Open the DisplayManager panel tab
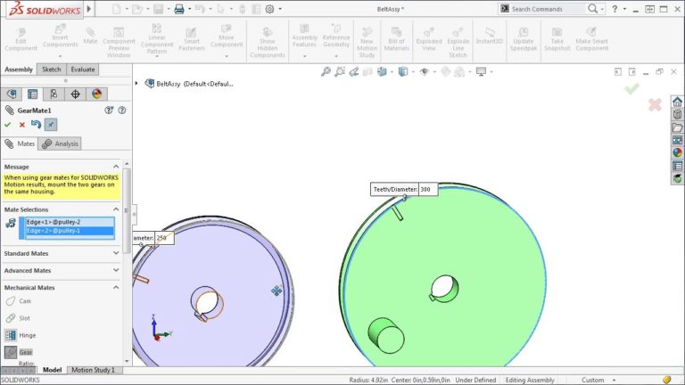The image size is (685, 385). 95,94
